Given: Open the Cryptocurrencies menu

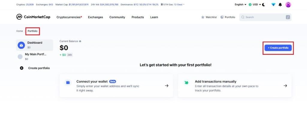Looking at the screenshot, I should 69,17.
